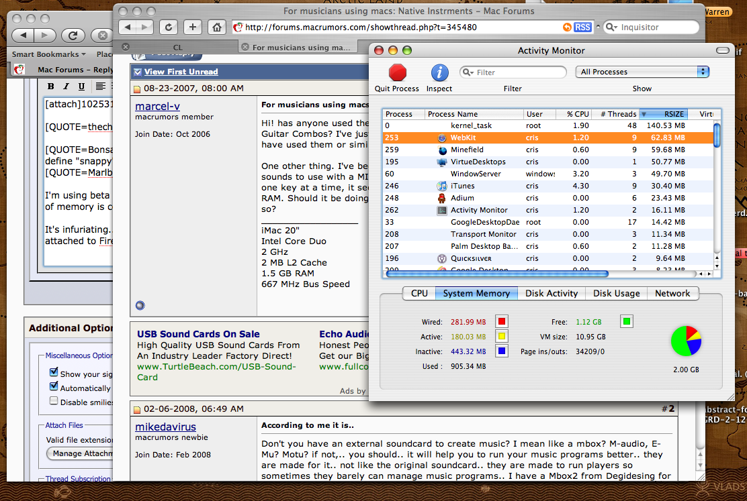Click the Activity Monitor process icon
The width and height of the screenshot is (747, 501).
pos(442,211)
